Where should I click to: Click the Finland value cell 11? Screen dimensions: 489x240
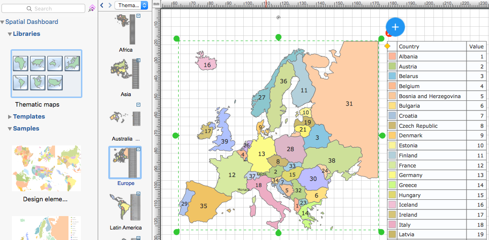click(x=477, y=155)
